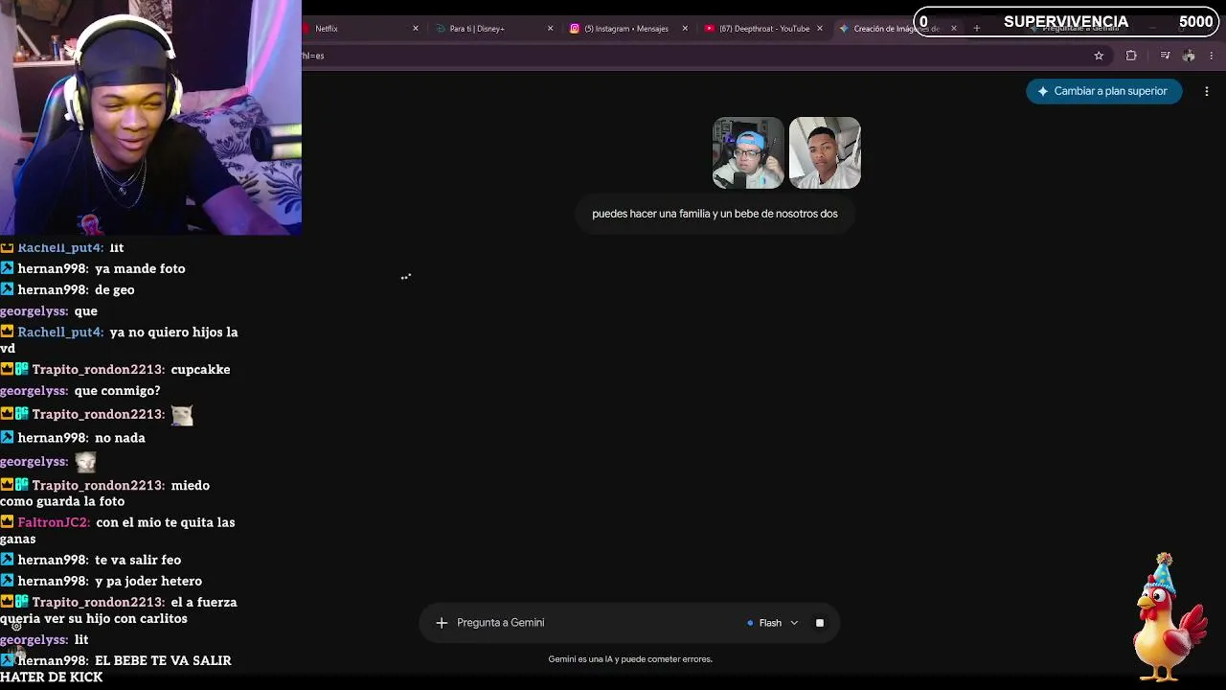This screenshot has height=690, width=1226.
Task: Click chat message 'de geo'
Action: (114, 289)
